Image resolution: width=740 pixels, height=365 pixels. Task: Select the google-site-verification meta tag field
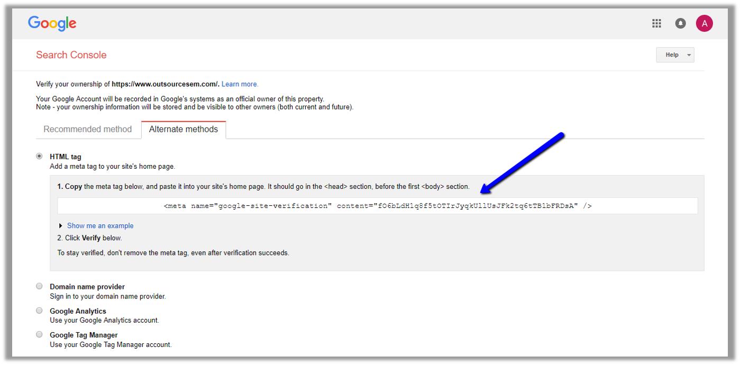coord(378,206)
